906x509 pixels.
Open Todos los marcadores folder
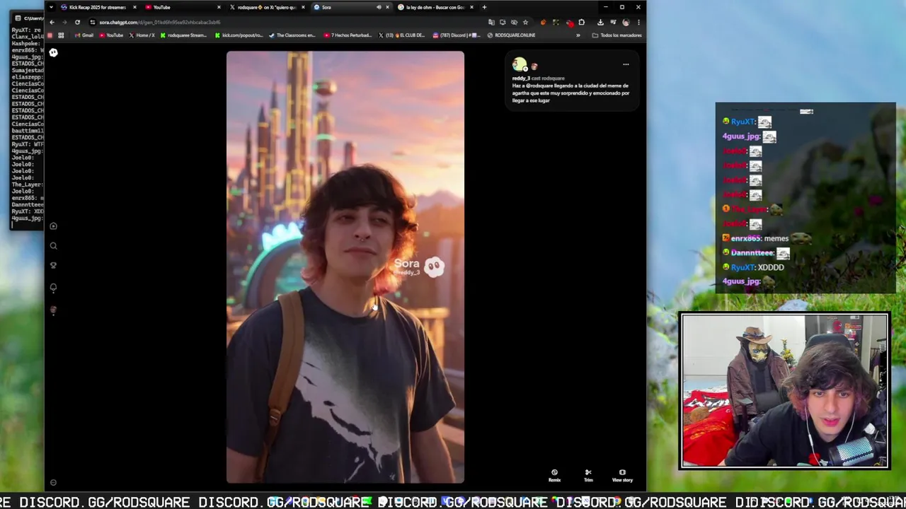click(617, 35)
